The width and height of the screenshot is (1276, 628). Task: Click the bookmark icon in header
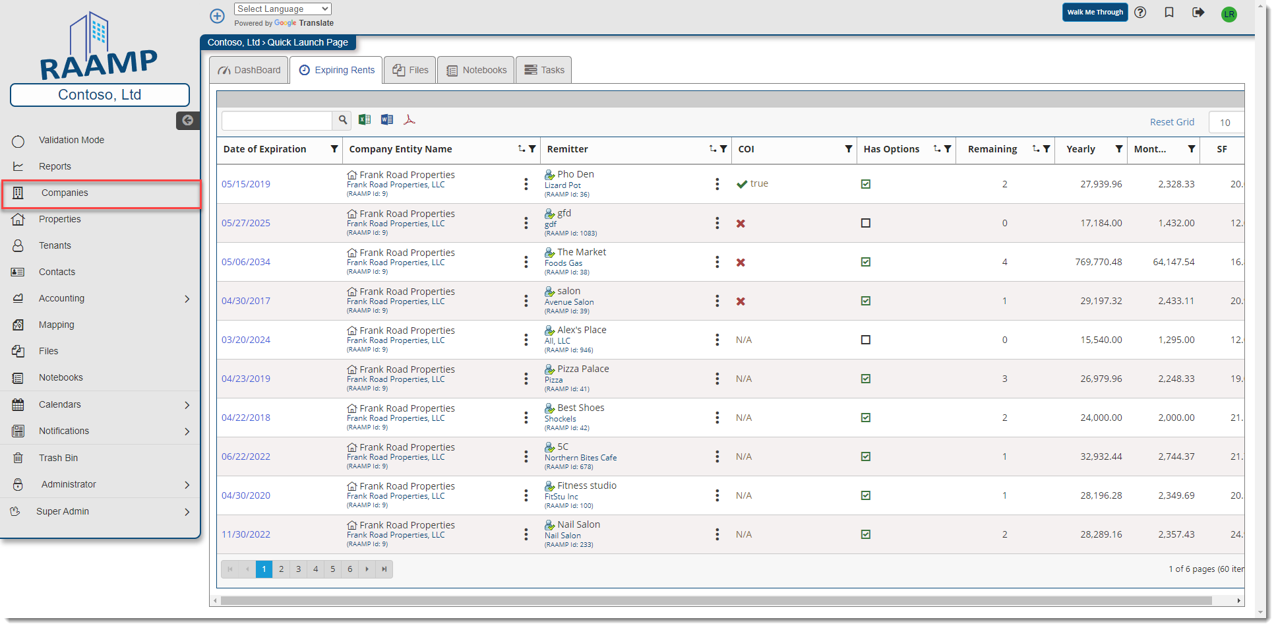point(1169,12)
